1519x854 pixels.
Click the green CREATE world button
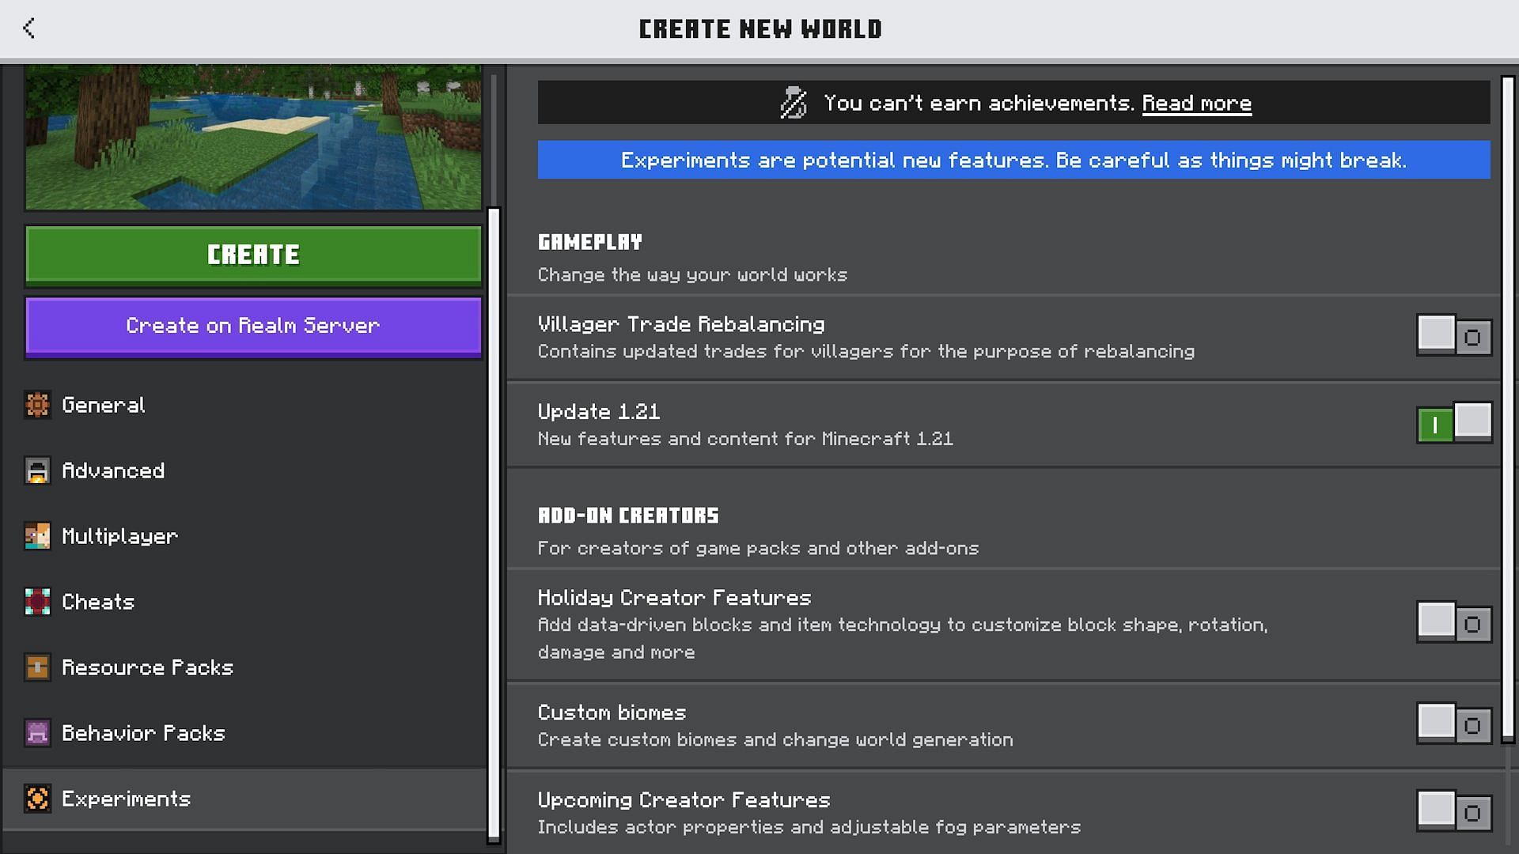coord(253,255)
